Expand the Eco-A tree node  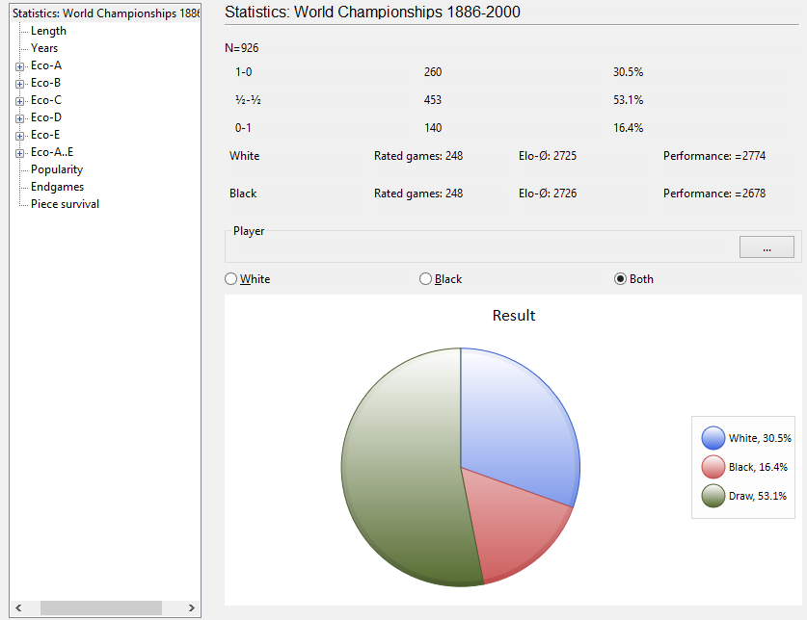pyautogui.click(x=19, y=65)
